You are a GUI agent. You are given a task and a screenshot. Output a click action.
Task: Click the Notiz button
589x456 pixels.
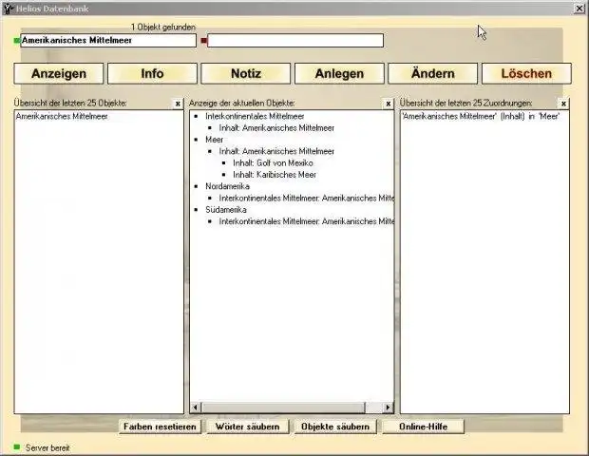click(246, 73)
